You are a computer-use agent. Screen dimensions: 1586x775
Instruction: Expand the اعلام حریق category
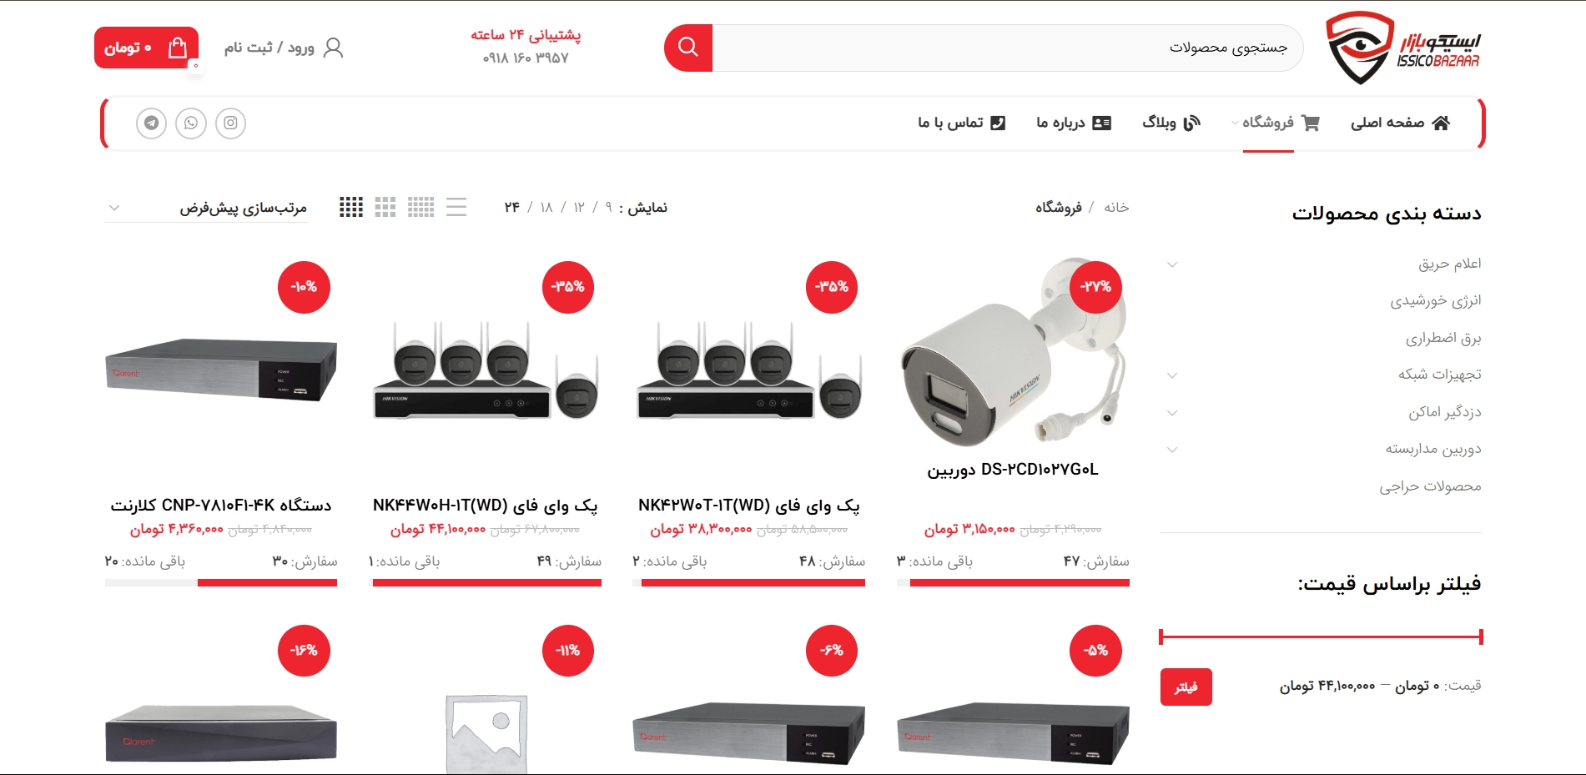1172,264
